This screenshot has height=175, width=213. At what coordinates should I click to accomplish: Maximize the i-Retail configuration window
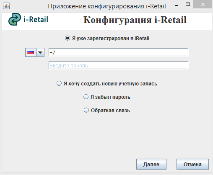point(188,5)
